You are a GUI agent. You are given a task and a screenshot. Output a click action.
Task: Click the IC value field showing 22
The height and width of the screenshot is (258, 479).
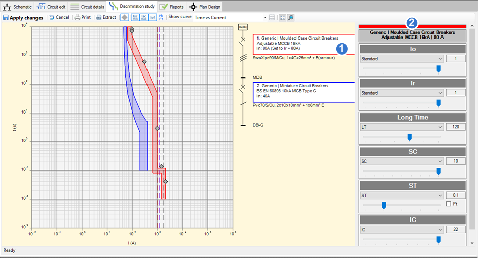click(x=456, y=230)
